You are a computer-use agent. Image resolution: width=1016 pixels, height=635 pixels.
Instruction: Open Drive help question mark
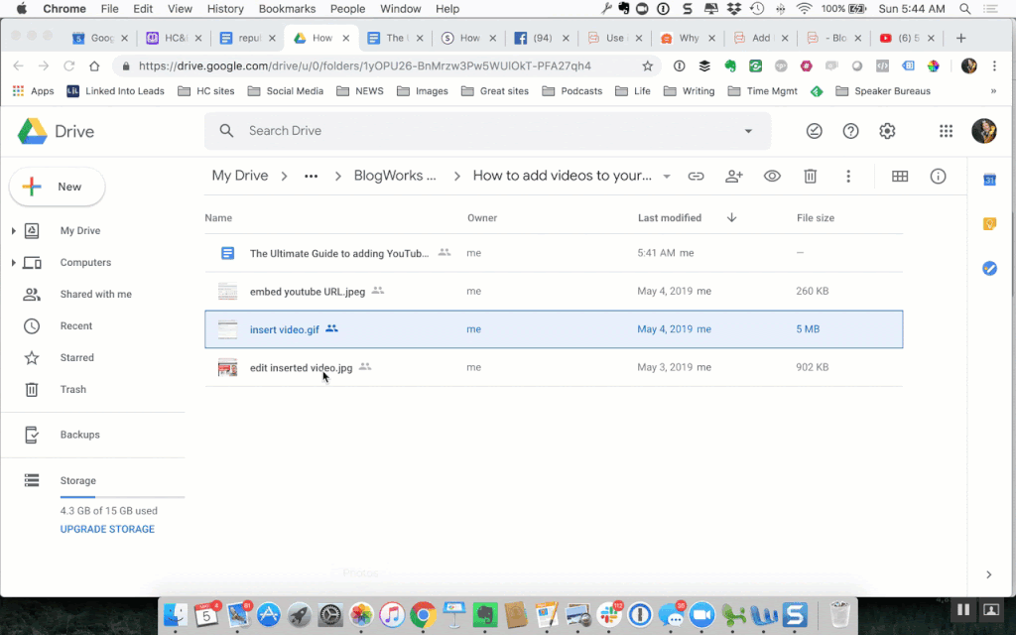click(x=850, y=131)
